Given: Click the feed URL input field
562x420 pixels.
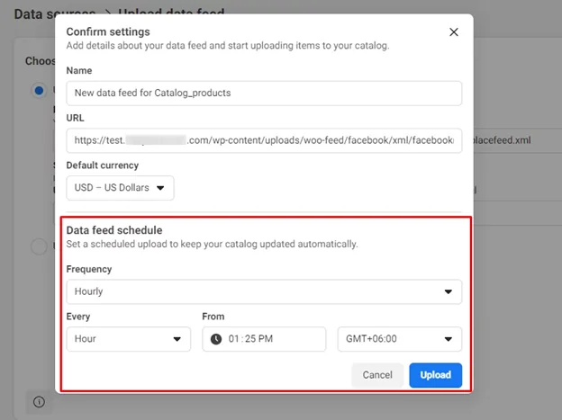Looking at the screenshot, I should (x=264, y=140).
